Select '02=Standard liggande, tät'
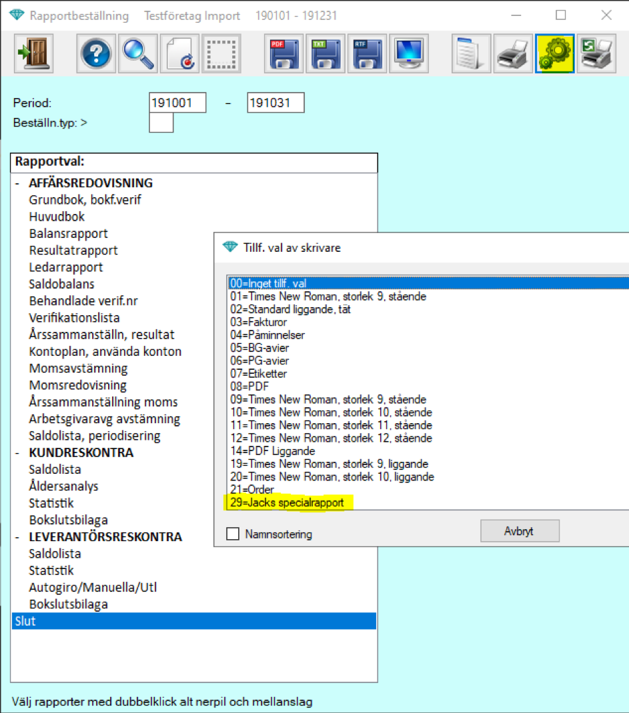 click(x=290, y=309)
